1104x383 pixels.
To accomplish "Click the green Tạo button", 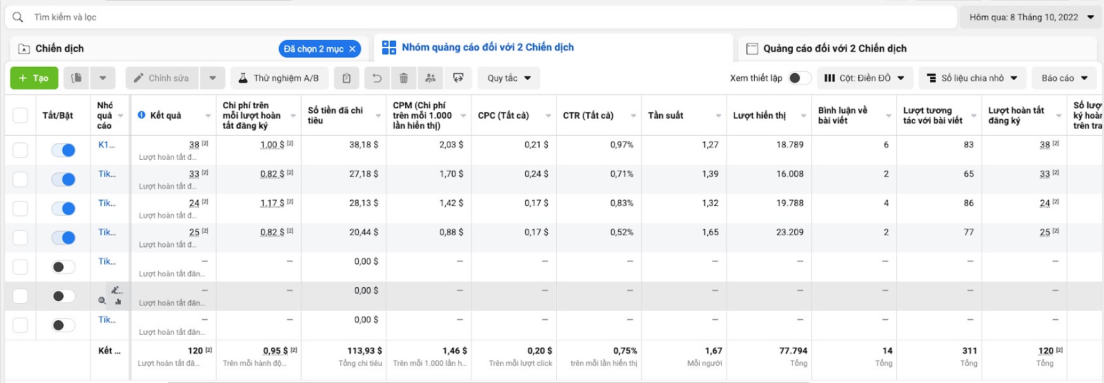I will (34, 79).
